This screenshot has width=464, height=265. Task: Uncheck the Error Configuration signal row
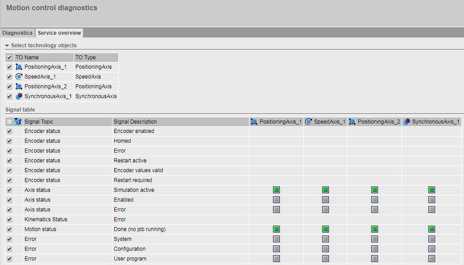[x=9, y=249]
